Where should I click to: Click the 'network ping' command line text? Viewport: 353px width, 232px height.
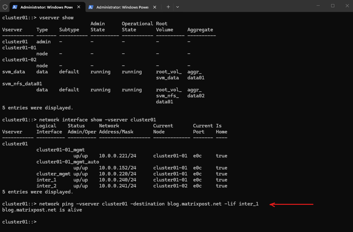(149, 204)
